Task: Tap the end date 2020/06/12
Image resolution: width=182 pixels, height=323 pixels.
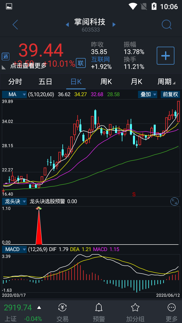Action: pyautogui.click(x=168, y=295)
